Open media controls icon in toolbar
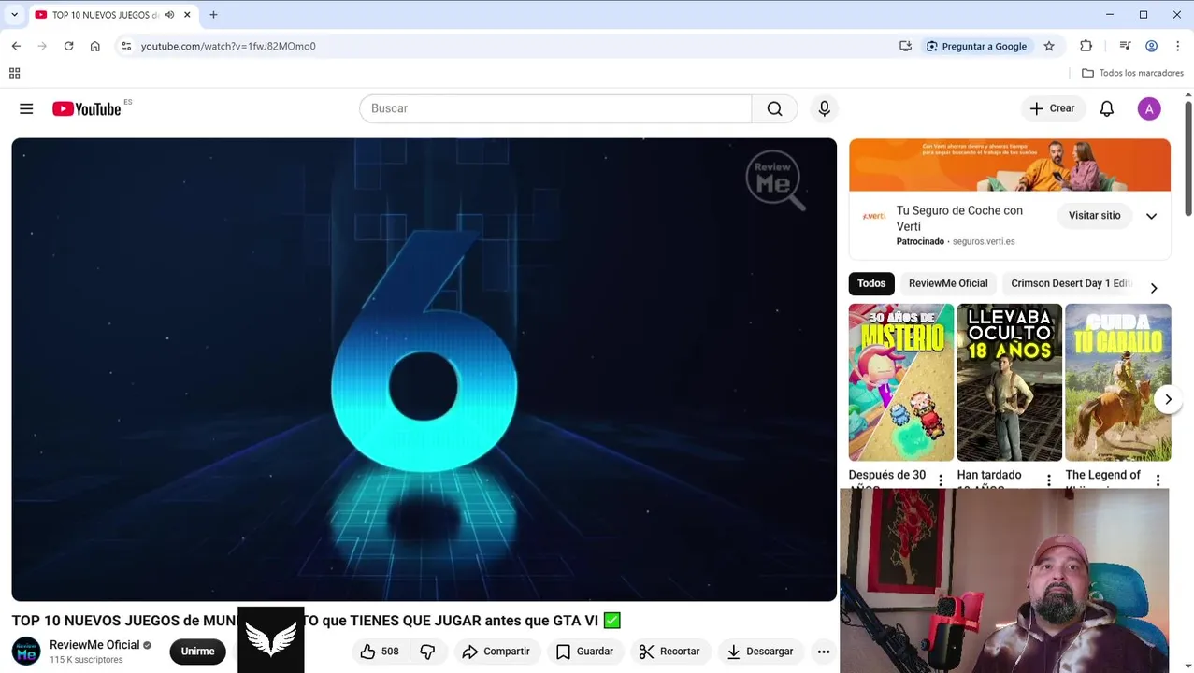1194x673 pixels. [1125, 46]
